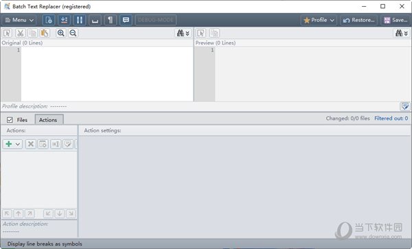Image resolution: width=412 pixels, height=249 pixels.
Task: Click the move action down arrow
Action: (x=60, y=213)
